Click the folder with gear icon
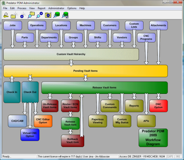The height and width of the screenshot is (160, 184). click(48, 15)
